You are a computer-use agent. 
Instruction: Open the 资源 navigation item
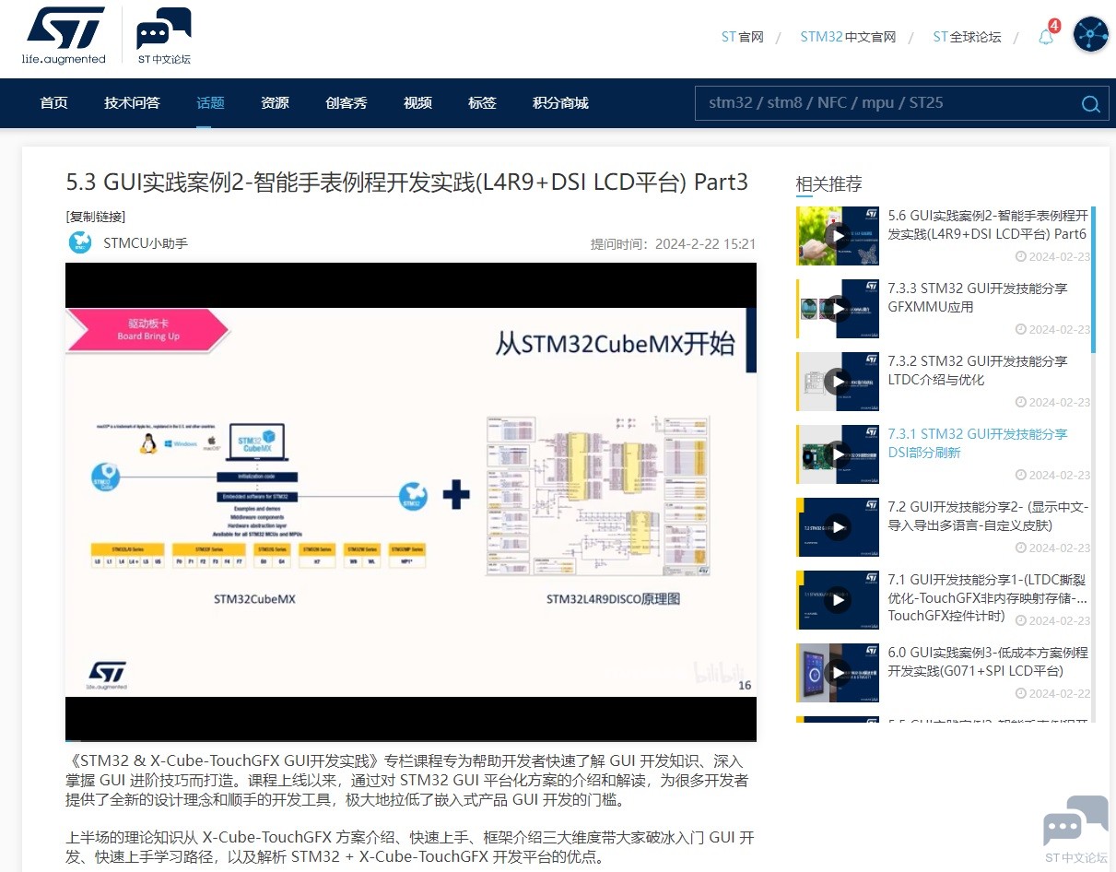point(275,102)
